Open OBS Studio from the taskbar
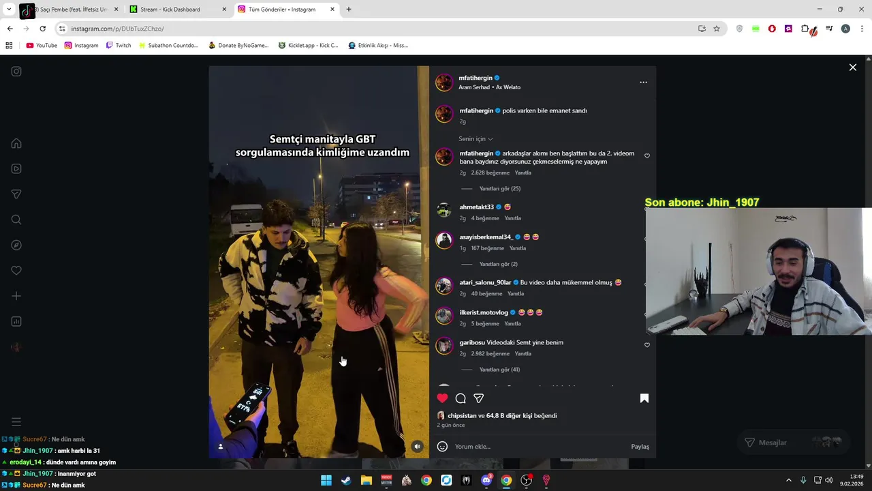 coord(527,480)
